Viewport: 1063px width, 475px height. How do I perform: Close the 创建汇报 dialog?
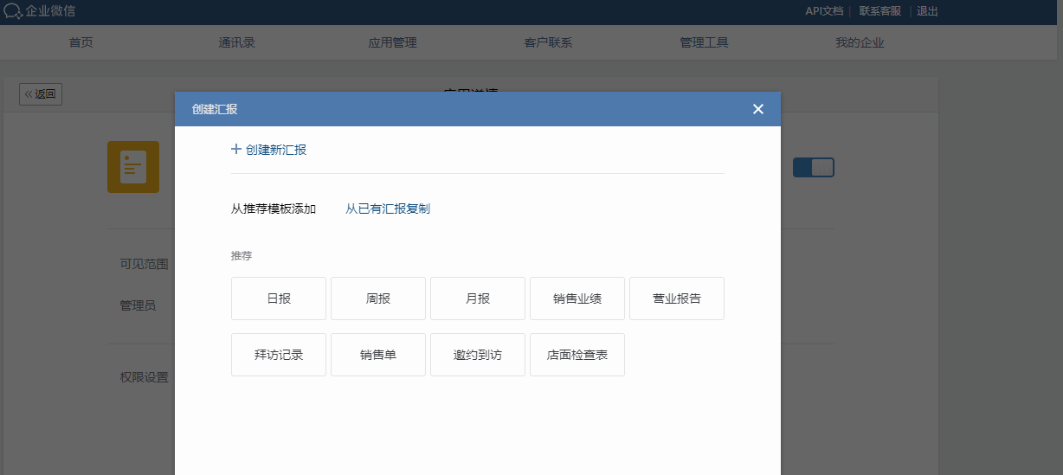(x=758, y=109)
